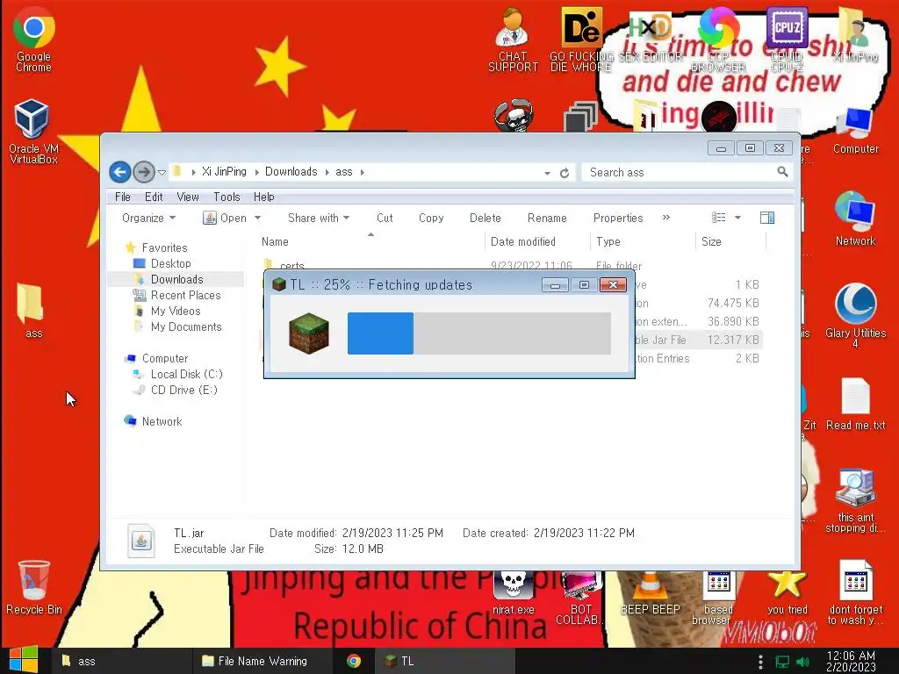
Task: Expand the Open button dropdown arrow
Action: point(257,218)
